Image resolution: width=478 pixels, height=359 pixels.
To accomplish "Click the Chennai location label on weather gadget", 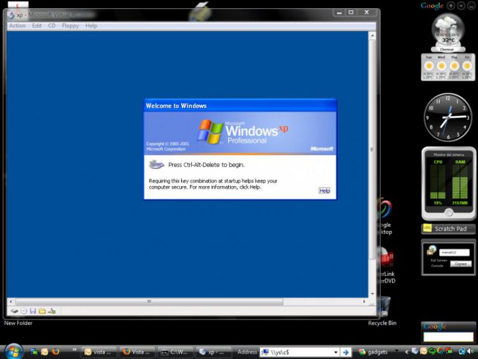I will click(x=447, y=49).
